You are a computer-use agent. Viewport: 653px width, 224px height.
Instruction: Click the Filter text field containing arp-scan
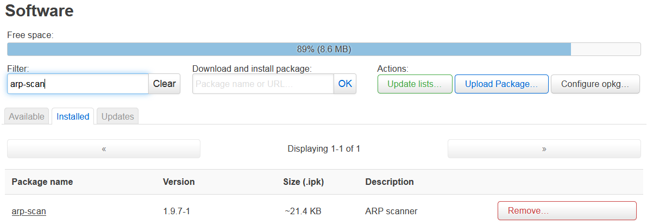click(x=78, y=84)
